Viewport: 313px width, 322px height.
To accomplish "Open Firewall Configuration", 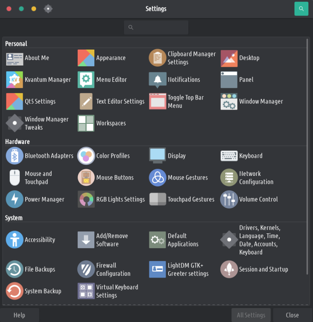I will click(x=86, y=270).
